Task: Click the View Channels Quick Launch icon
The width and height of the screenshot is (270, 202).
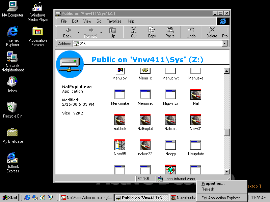Action: click(50, 198)
